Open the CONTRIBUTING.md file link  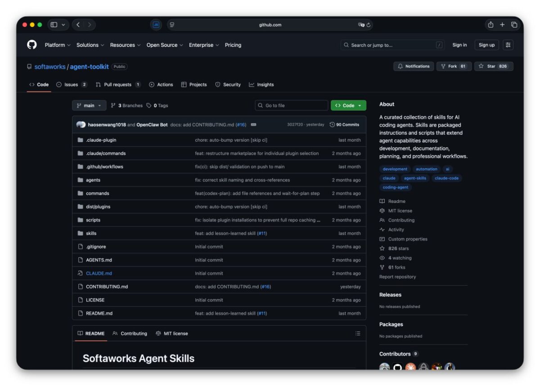point(107,287)
